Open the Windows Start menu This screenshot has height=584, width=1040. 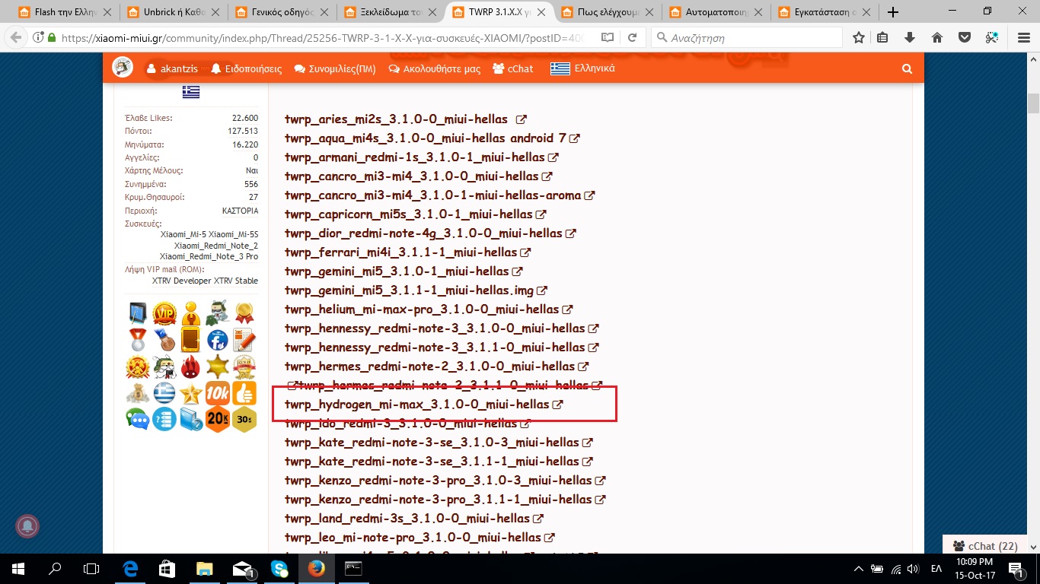point(18,568)
